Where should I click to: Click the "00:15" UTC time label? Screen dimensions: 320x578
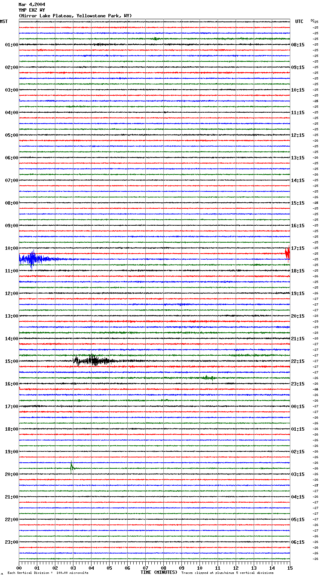(298, 407)
